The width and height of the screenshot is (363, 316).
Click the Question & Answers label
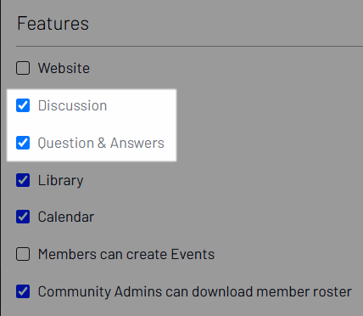tap(101, 143)
